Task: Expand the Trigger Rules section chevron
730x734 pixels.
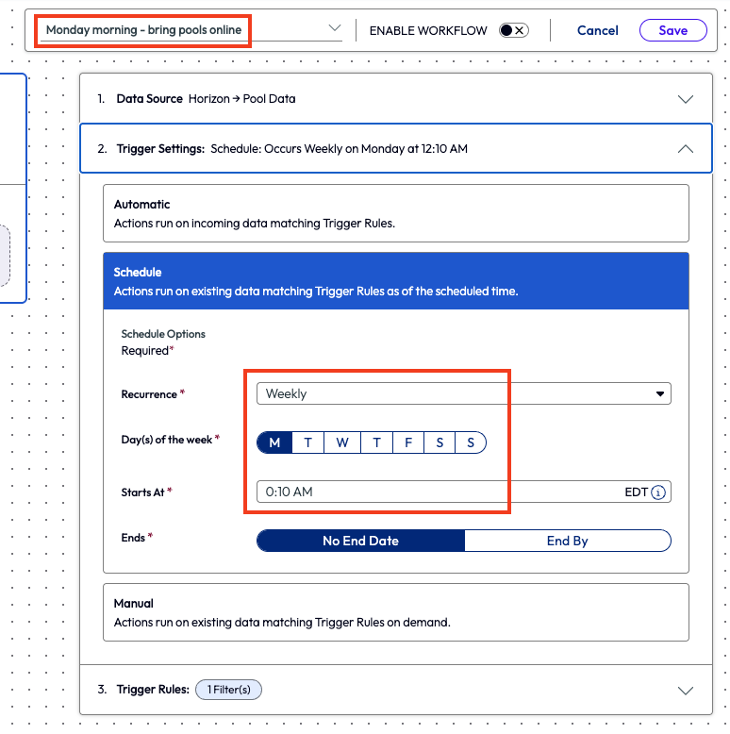Action: (x=685, y=691)
